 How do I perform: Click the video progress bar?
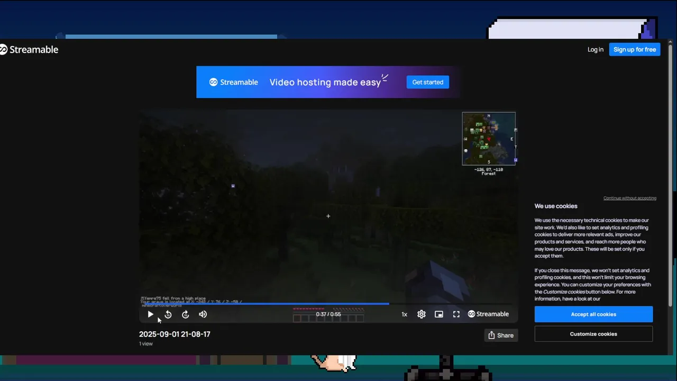328,304
